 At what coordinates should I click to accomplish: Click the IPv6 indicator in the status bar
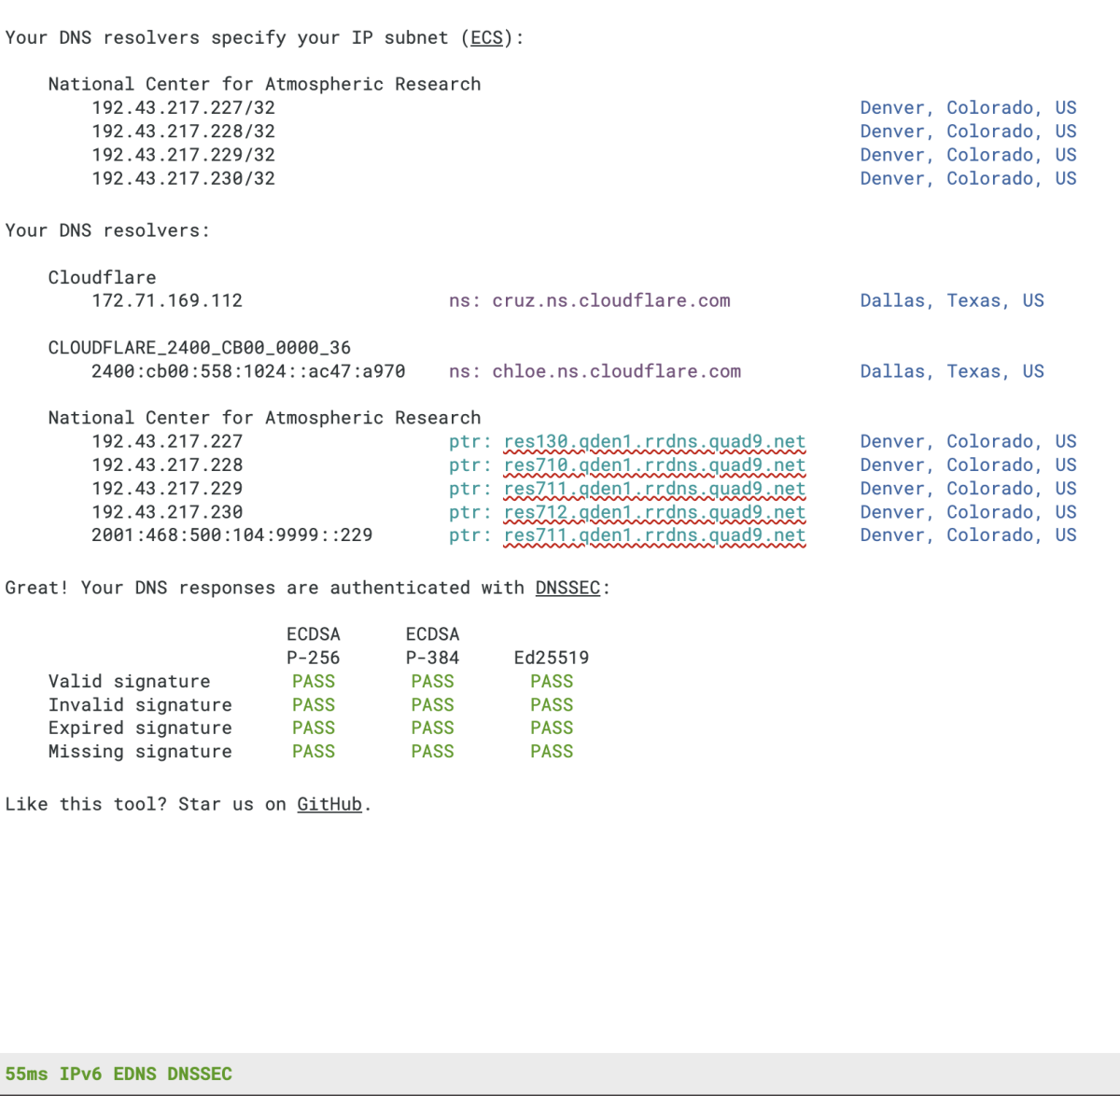coord(80,1075)
